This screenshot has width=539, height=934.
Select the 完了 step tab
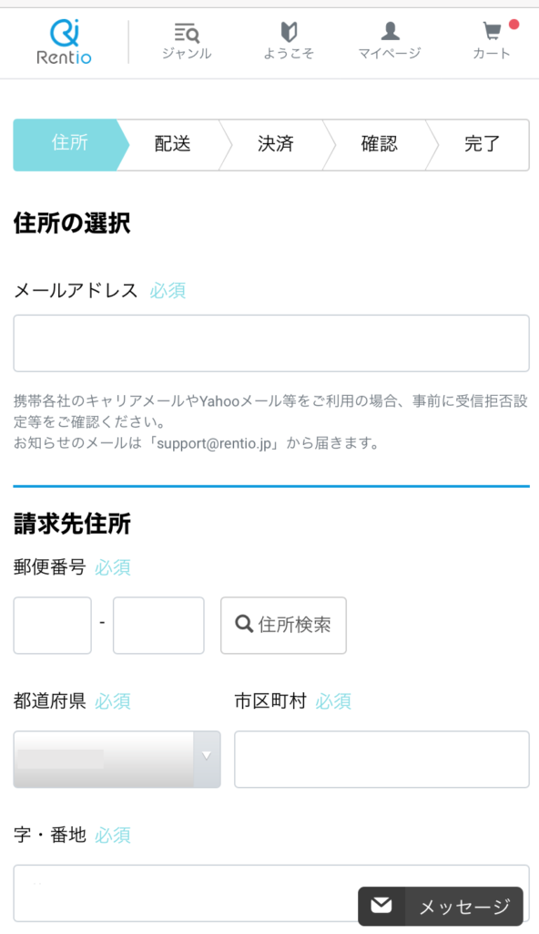(482, 145)
